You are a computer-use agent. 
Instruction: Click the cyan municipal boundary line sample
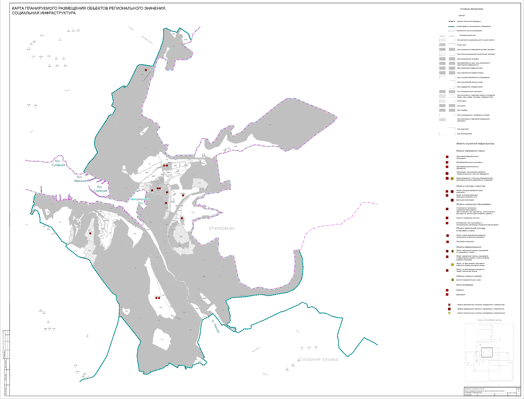pos(451,26)
